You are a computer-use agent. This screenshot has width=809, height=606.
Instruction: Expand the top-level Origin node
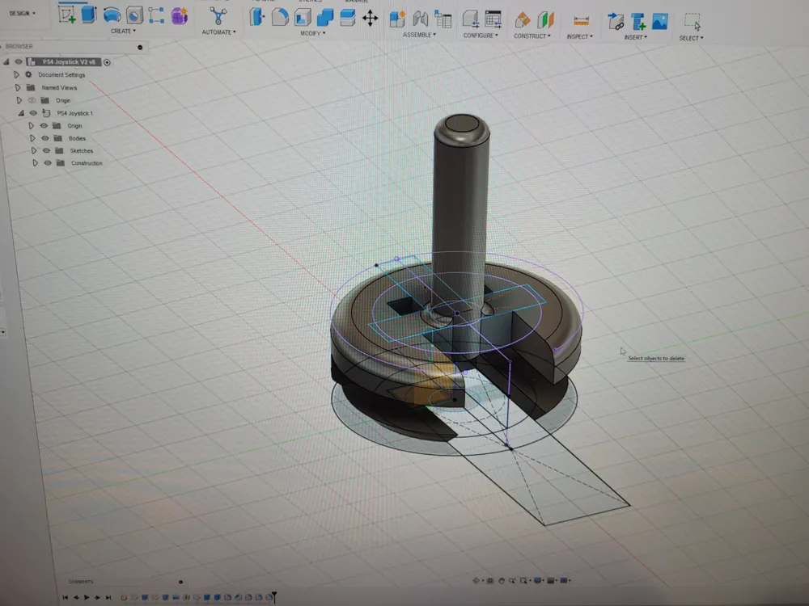coord(19,100)
